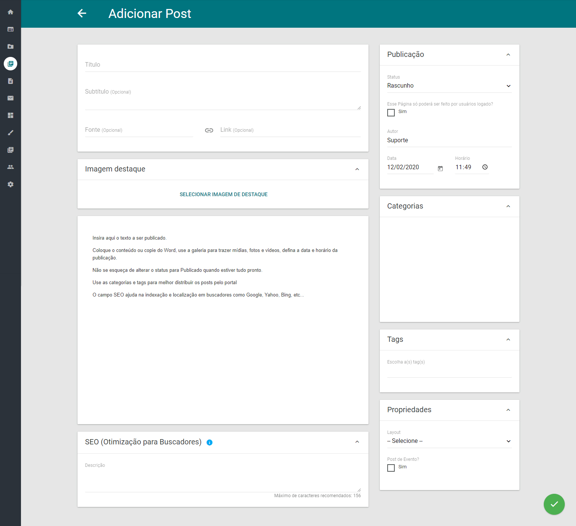Click the Data field 12/02/2020
This screenshot has width=576, height=526.
tap(410, 167)
